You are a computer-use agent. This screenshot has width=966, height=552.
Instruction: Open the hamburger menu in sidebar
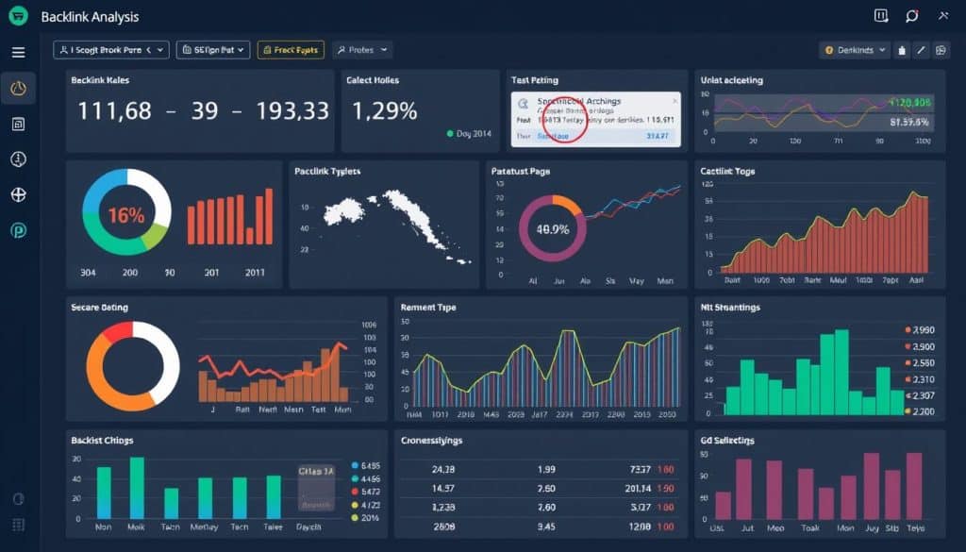pyautogui.click(x=19, y=52)
